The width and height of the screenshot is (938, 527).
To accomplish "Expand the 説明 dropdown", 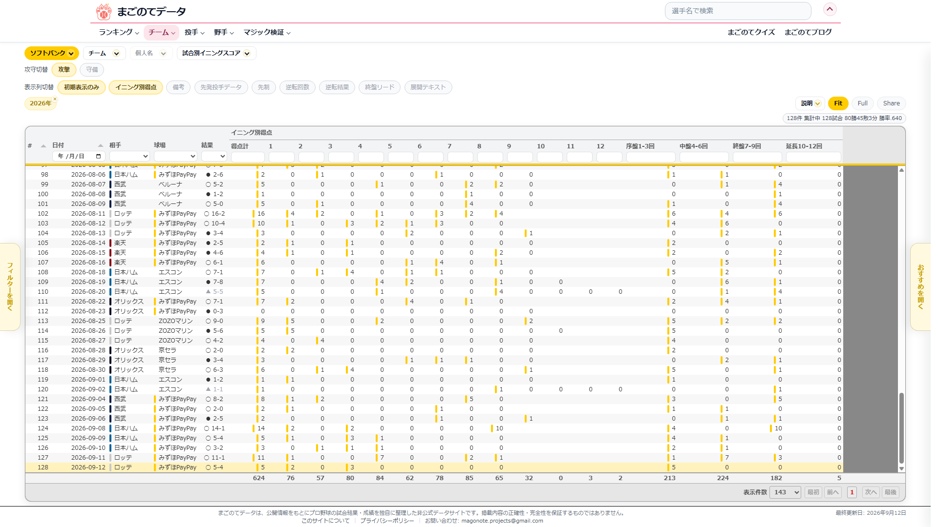I will pyautogui.click(x=810, y=103).
